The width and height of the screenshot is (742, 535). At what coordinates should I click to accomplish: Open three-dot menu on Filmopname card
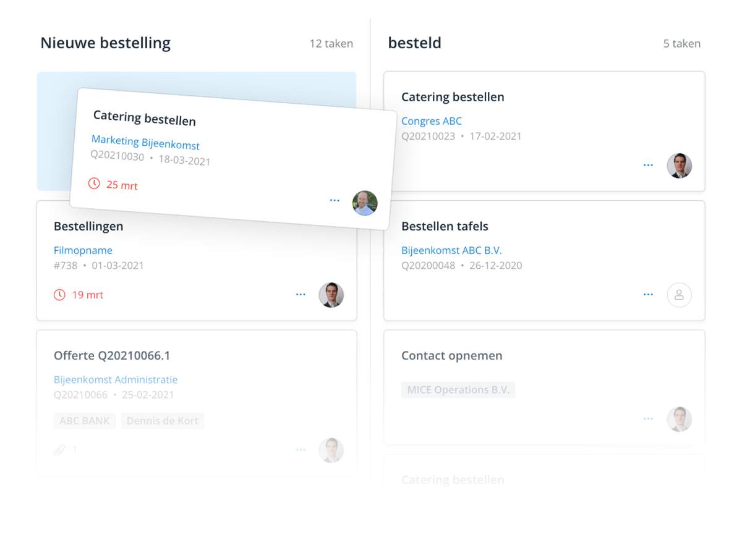[301, 295]
